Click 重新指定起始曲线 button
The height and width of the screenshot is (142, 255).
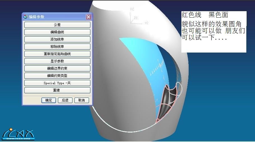click(57, 54)
